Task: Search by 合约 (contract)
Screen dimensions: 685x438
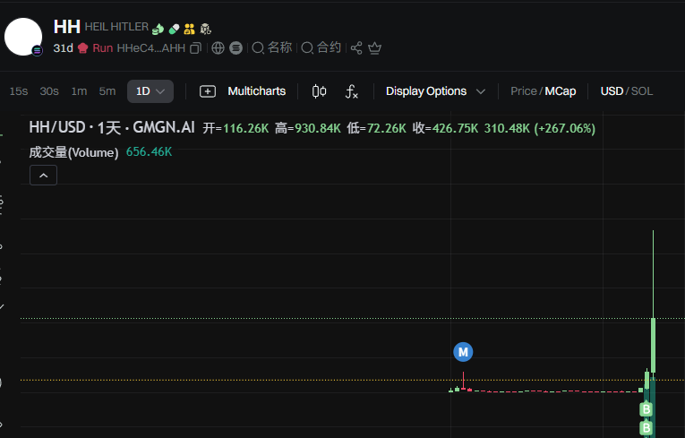Action: [x=321, y=47]
